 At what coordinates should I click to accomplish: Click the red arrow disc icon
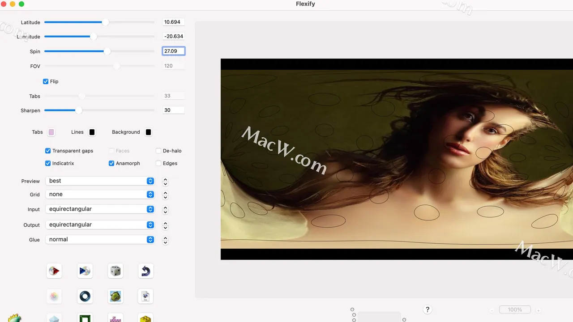point(54,271)
